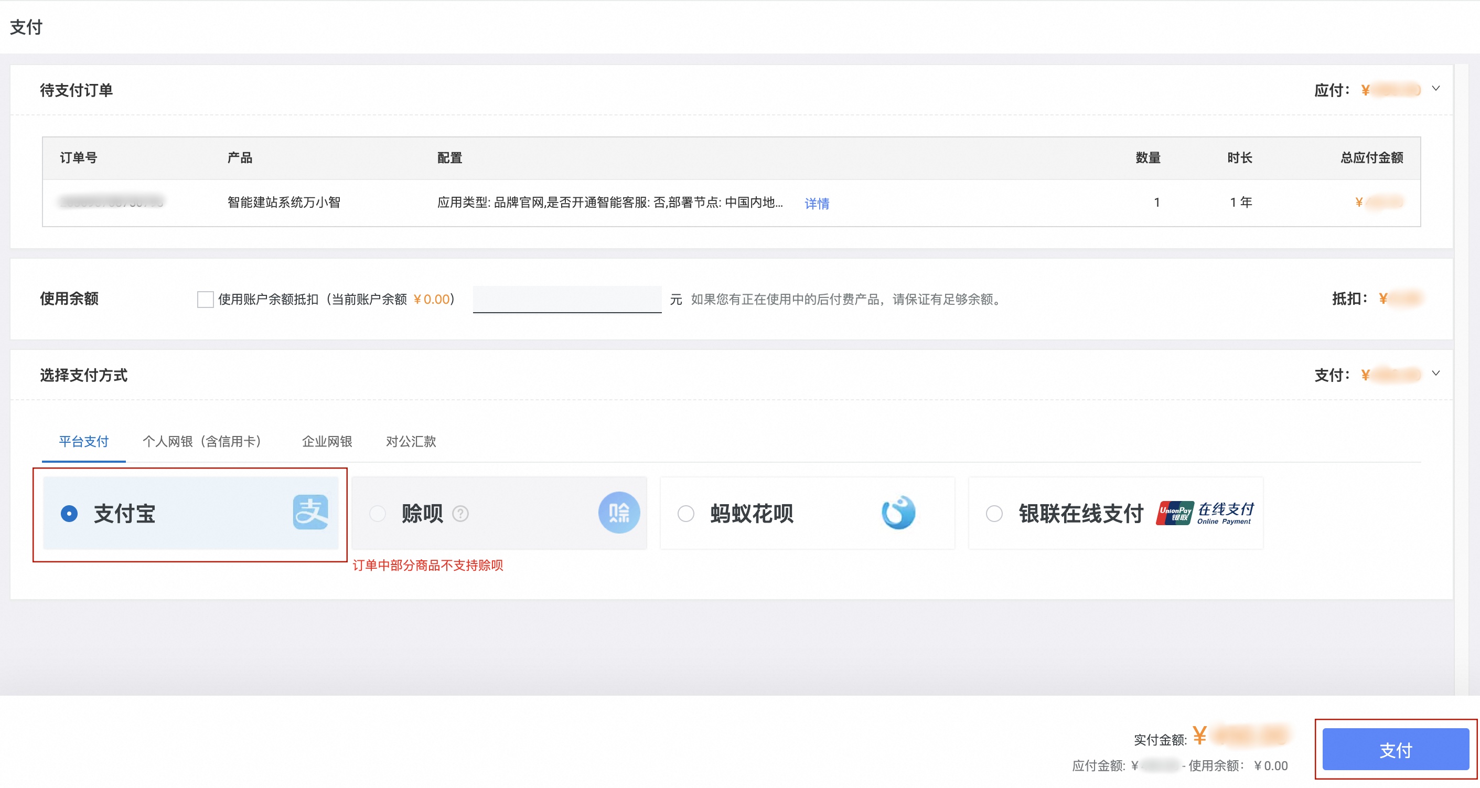This screenshot has height=788, width=1480.
Task: Switch to the 个人网银（含信用卡）tab
Action: 203,441
